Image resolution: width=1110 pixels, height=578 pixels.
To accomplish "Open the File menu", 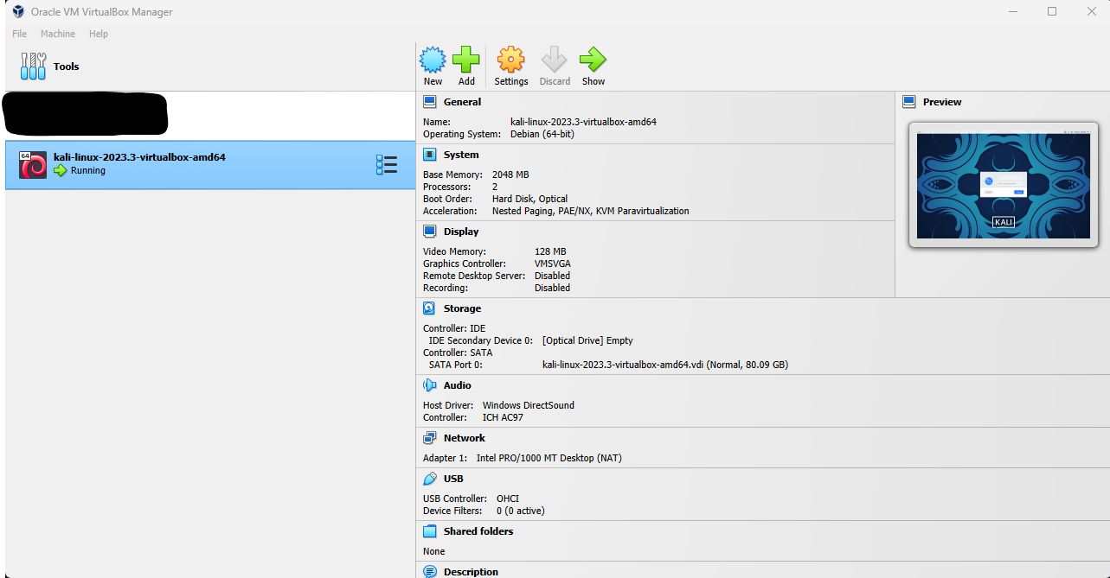I will 20,34.
